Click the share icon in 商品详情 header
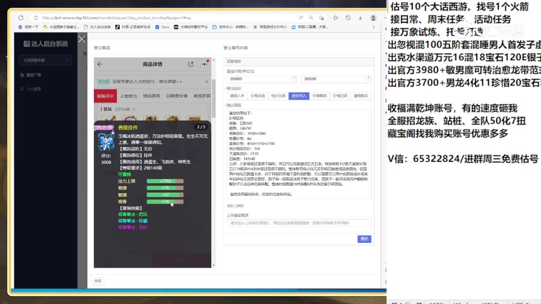The image size is (541, 304). point(191,64)
